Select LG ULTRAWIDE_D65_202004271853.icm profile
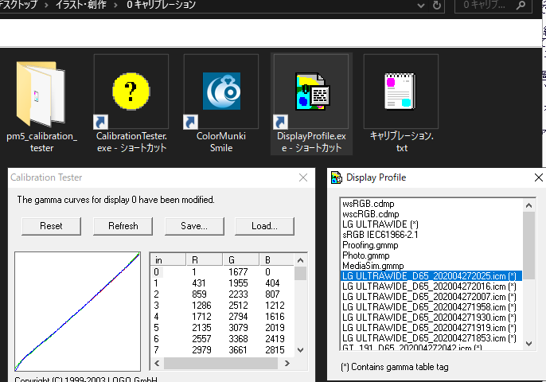The image size is (546, 382). pyautogui.click(x=431, y=338)
